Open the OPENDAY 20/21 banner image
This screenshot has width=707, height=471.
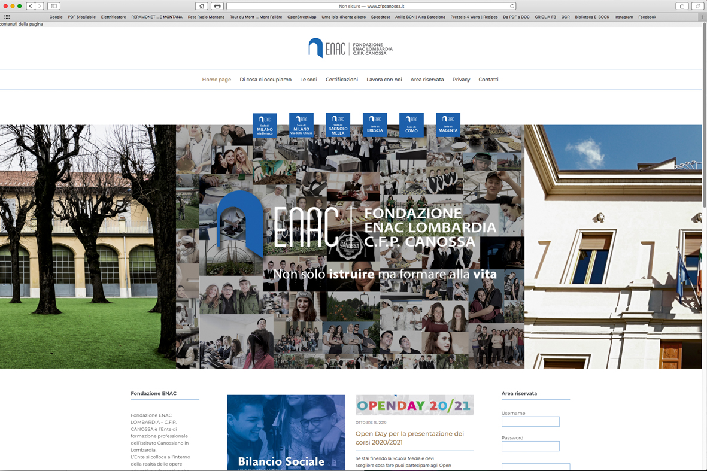pos(415,405)
